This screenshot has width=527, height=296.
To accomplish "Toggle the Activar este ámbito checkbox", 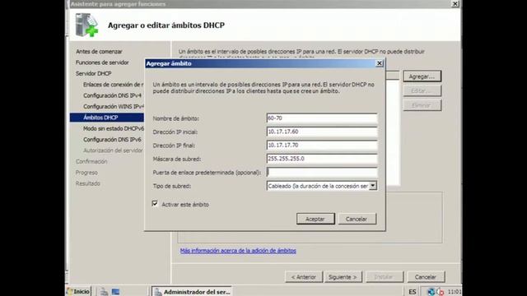I will tap(155, 204).
